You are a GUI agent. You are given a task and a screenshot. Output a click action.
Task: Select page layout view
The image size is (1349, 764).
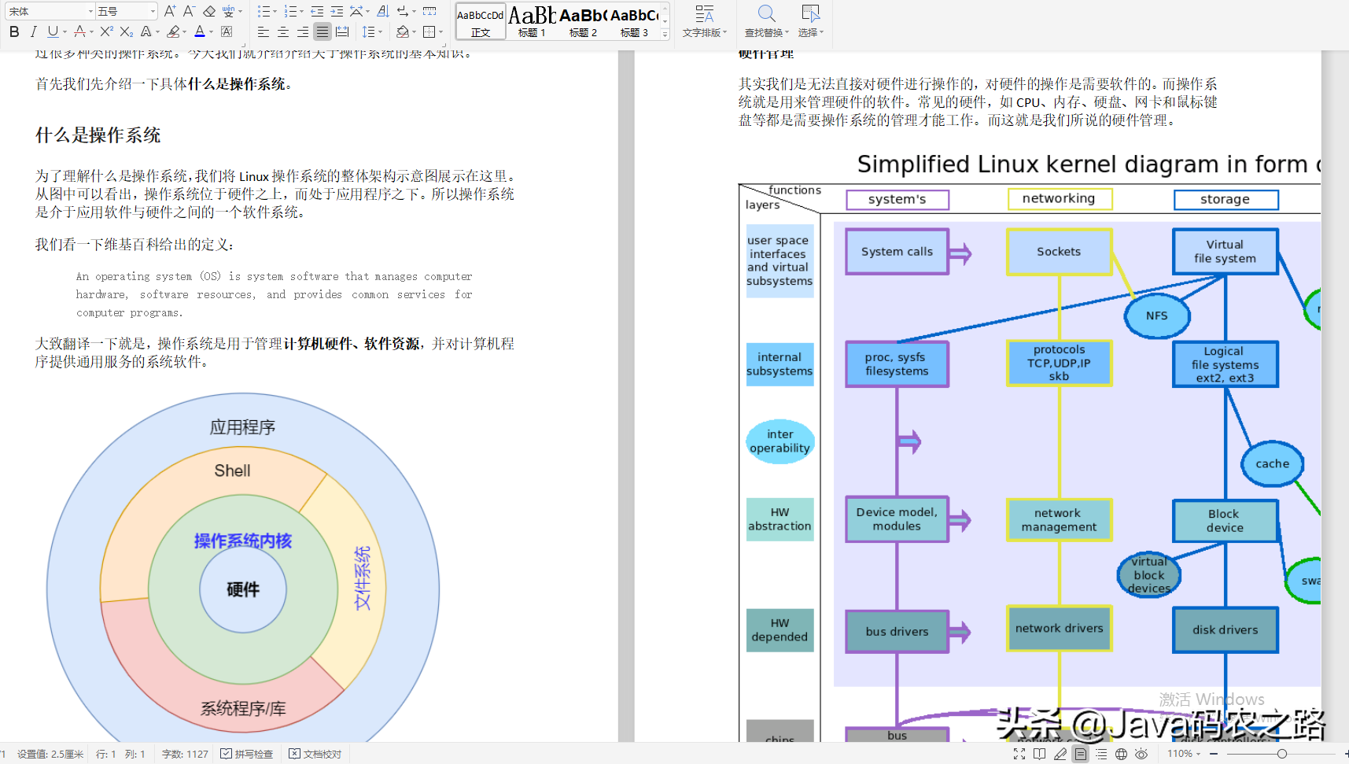point(1081,754)
